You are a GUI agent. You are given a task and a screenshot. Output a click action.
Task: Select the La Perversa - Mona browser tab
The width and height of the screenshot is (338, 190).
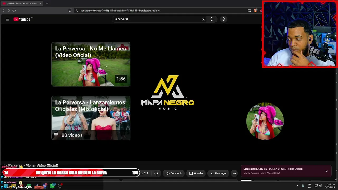pos(22,3)
